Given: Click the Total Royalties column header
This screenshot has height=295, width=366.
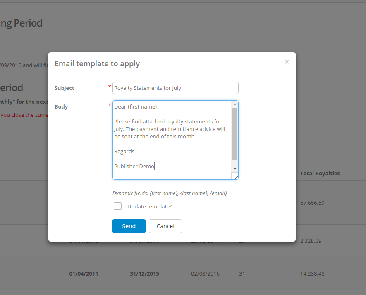Looking at the screenshot, I should click(320, 173).
